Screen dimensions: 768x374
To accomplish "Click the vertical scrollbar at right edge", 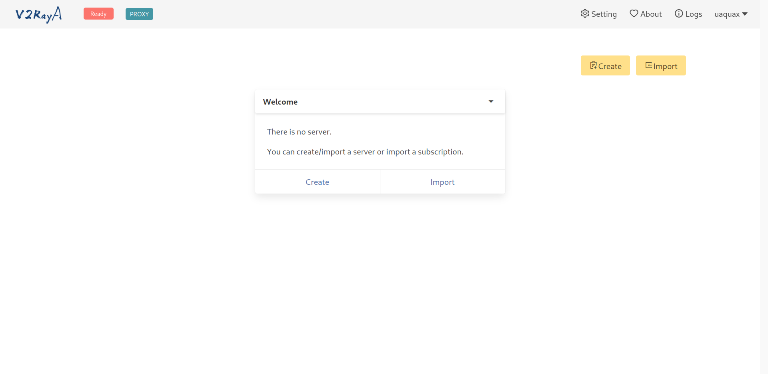I will click(764, 187).
